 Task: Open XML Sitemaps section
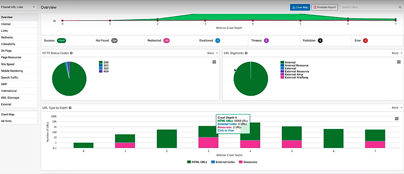[x=19, y=98]
